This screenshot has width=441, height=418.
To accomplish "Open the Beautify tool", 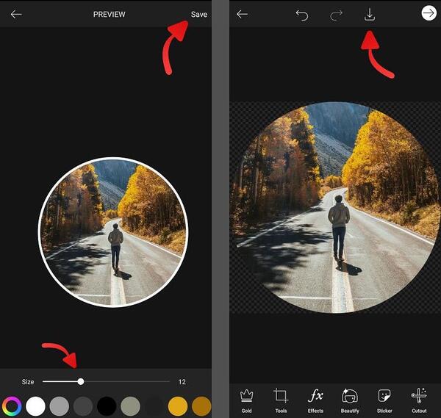I will pos(350,401).
